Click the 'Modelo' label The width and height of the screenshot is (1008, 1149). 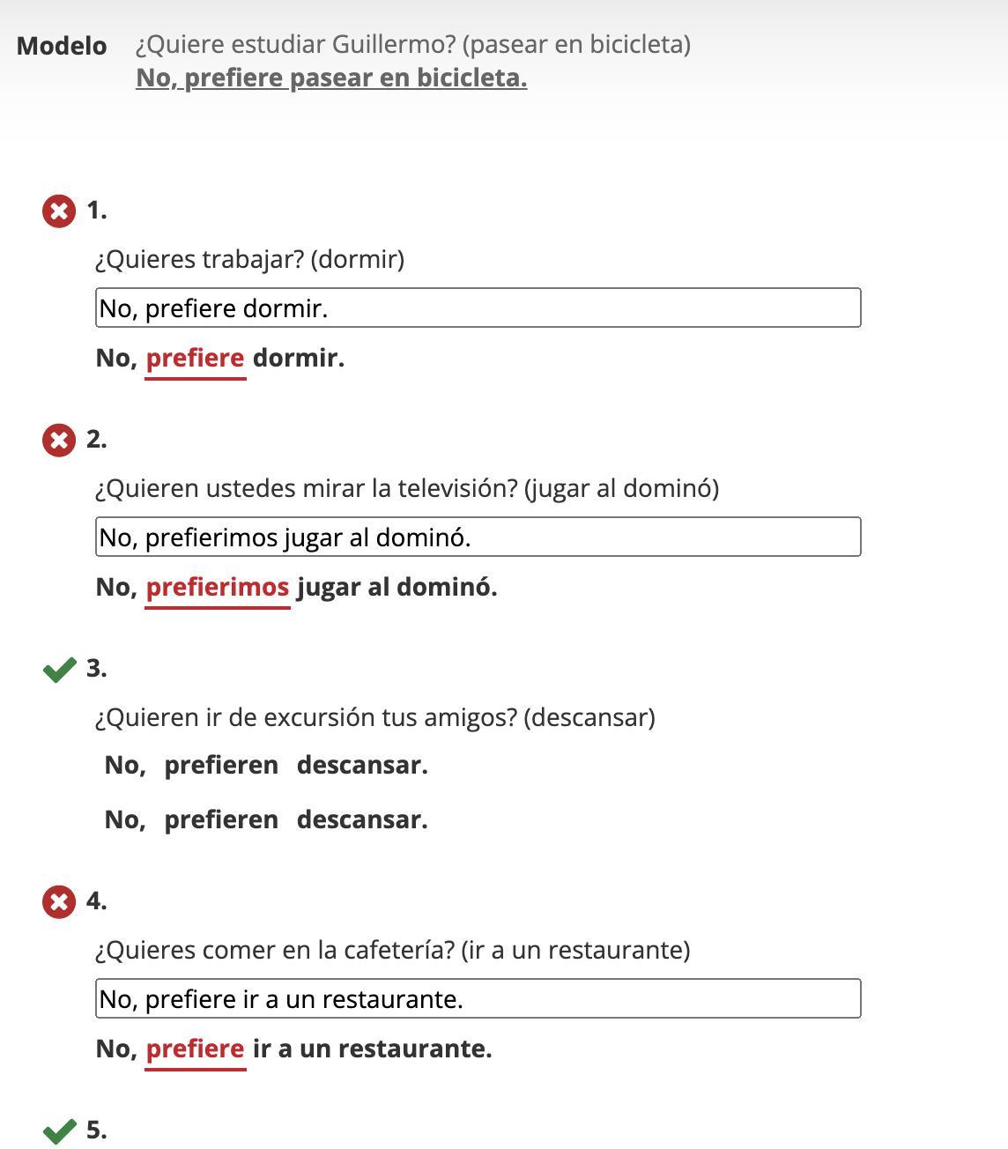click(x=62, y=46)
